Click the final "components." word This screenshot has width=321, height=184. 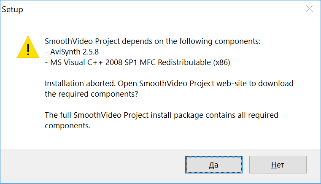[67, 125]
